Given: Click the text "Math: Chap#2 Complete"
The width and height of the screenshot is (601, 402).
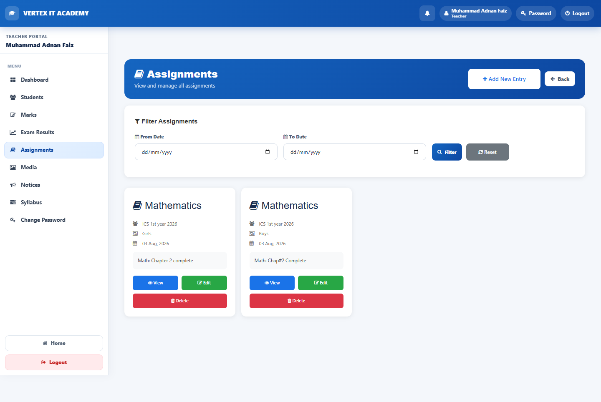Looking at the screenshot, I should (x=280, y=261).
